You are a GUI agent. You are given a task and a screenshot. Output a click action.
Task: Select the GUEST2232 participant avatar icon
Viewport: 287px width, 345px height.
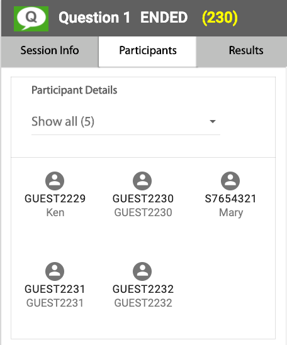142,271
